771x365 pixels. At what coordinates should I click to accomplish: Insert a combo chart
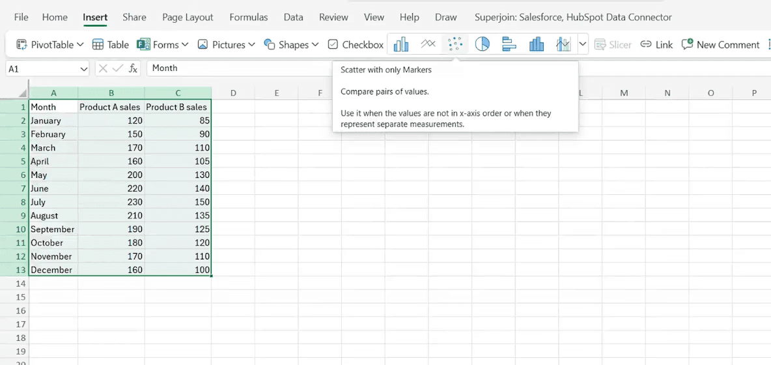click(563, 45)
